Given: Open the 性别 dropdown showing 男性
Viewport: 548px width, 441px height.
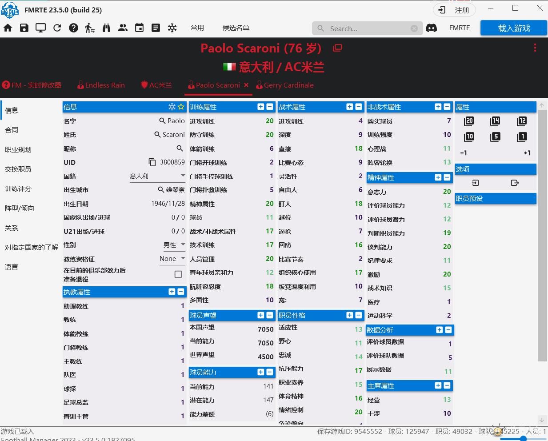Looking at the screenshot, I should click(x=174, y=245).
